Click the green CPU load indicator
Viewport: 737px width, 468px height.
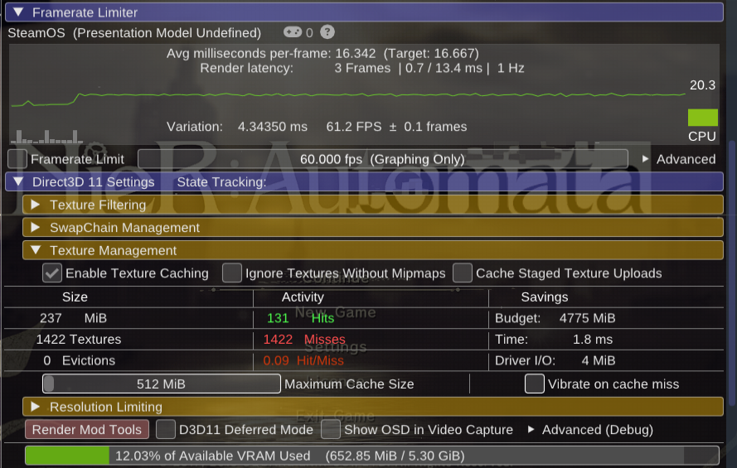point(703,118)
